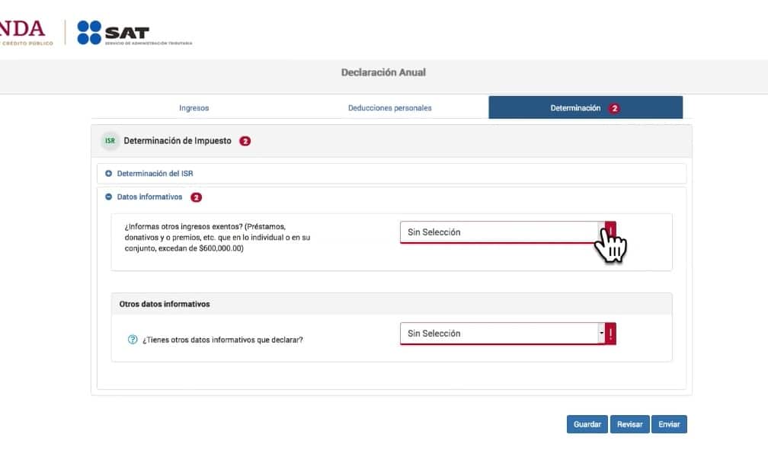
Task: Click the red badge beside Determinación de Impuesto
Action: tap(245, 141)
